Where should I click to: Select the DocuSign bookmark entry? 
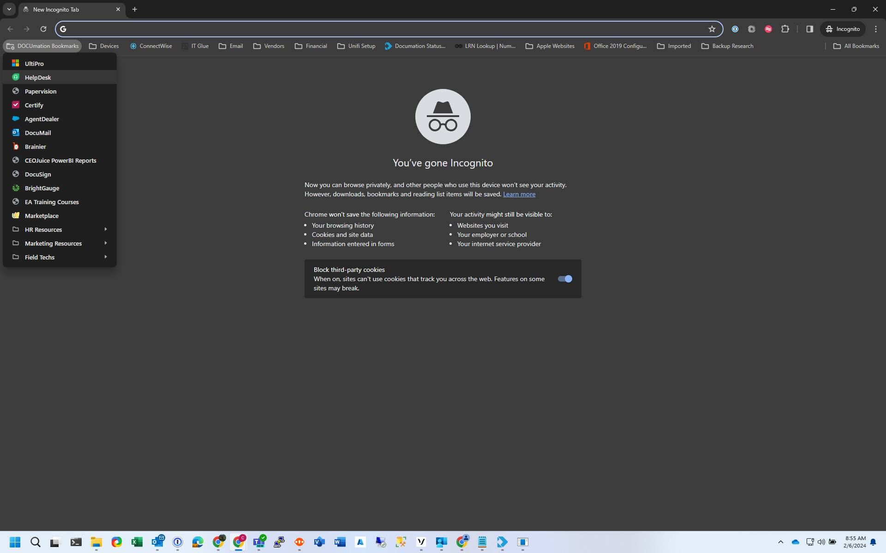click(38, 174)
